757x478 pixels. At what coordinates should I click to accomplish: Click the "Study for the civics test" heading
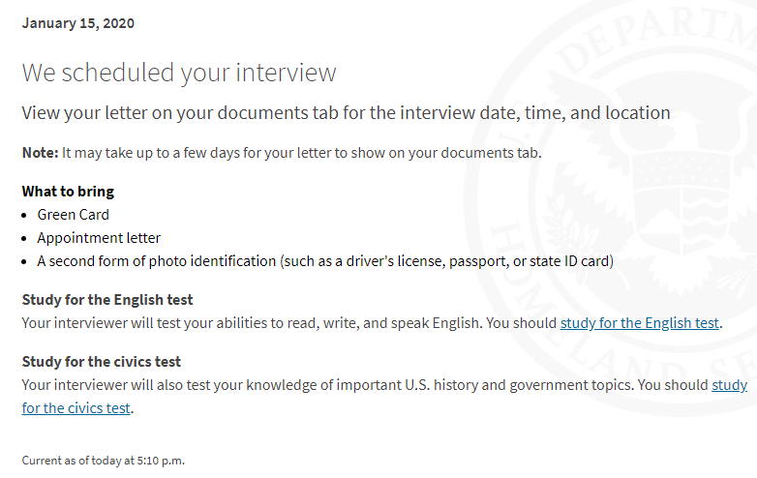pos(101,362)
